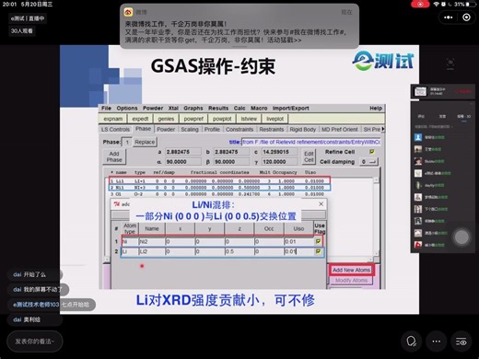Viewport: 479px width, 359px height.
Task: Open the Cell damping dropdown
Action: (x=368, y=162)
